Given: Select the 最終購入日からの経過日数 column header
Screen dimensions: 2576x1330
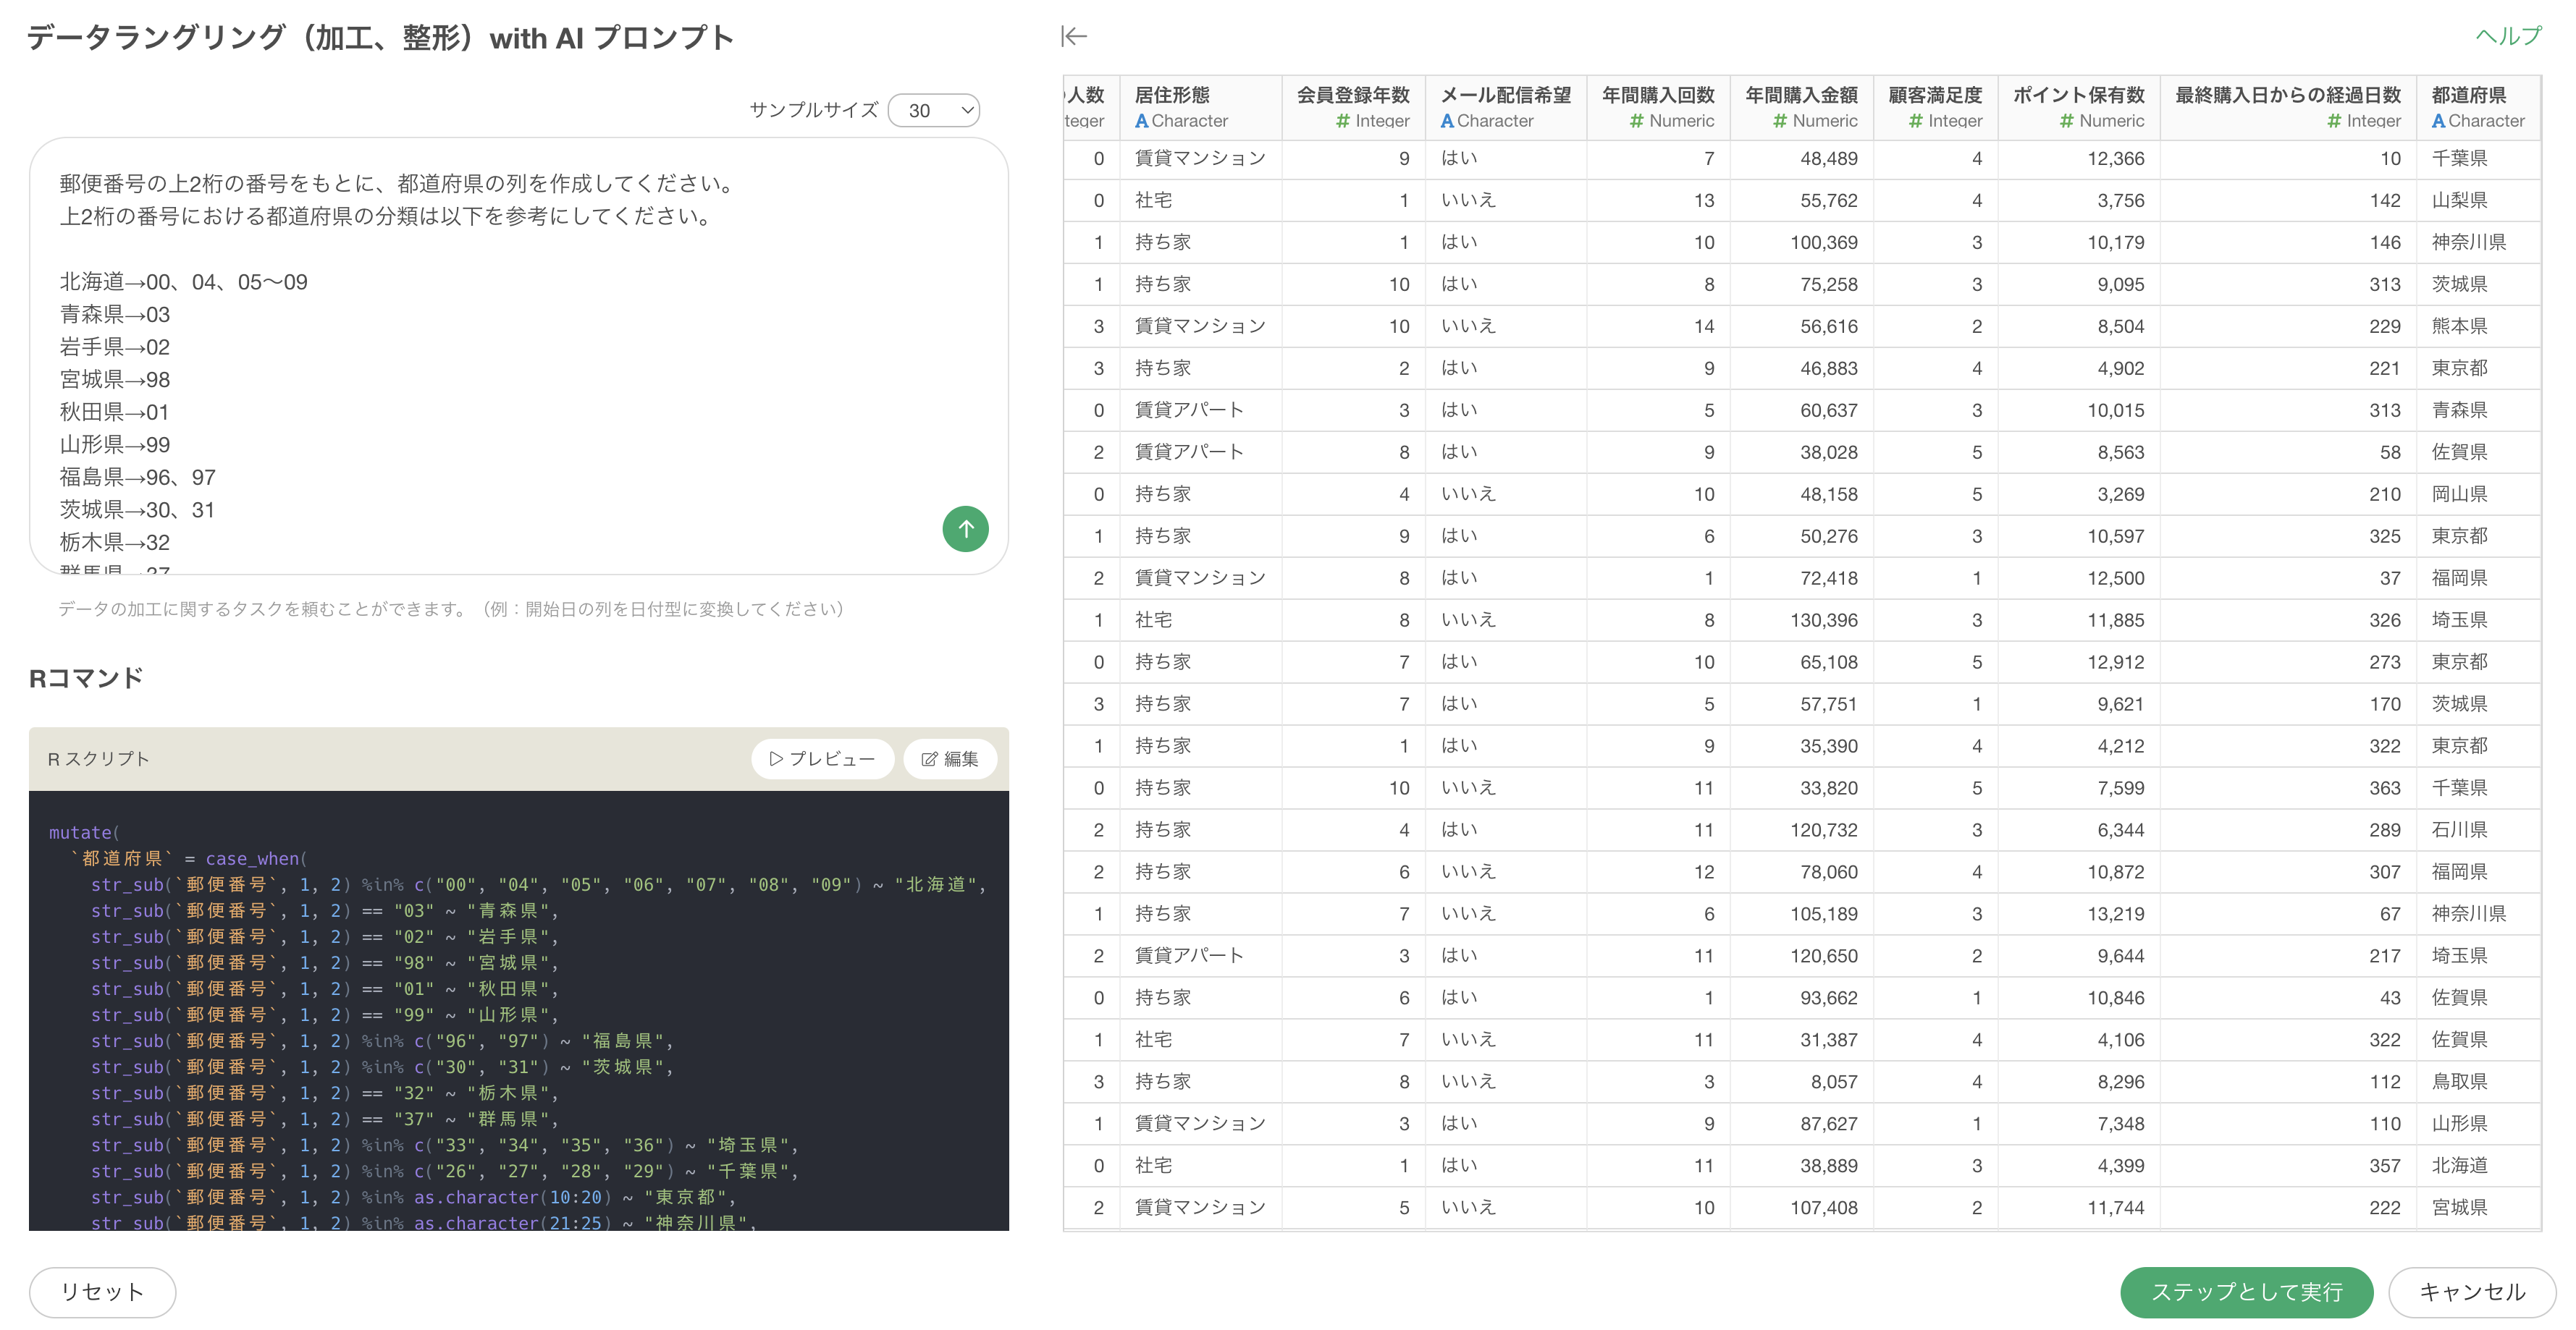Looking at the screenshot, I should pos(2288,107).
